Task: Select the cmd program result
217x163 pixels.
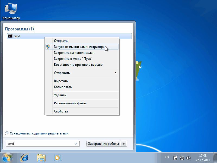Action: [69, 36]
